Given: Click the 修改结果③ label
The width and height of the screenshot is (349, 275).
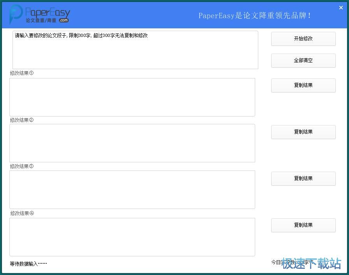Looking at the screenshot, I should pos(21,166).
